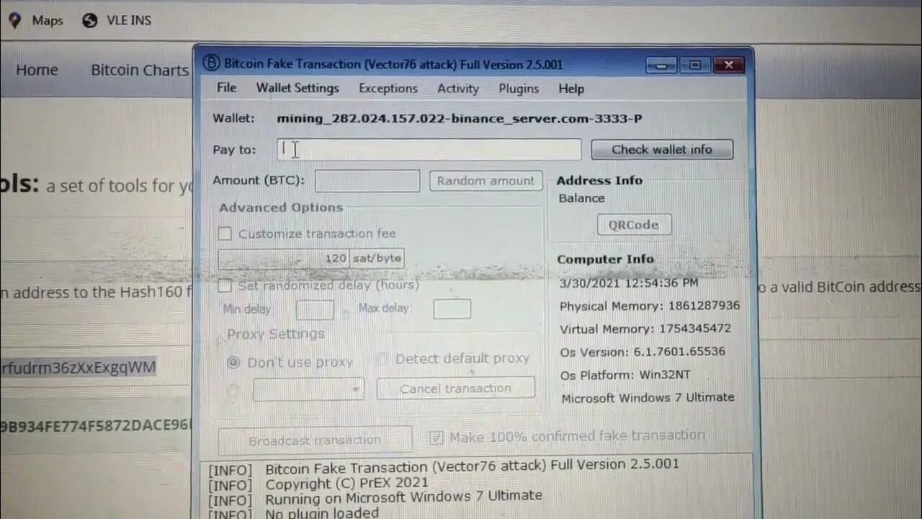Open the Wallet Settings menu
922x519 pixels.
point(297,88)
